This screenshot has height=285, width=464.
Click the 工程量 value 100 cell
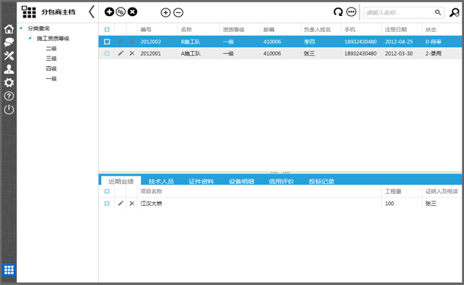389,204
